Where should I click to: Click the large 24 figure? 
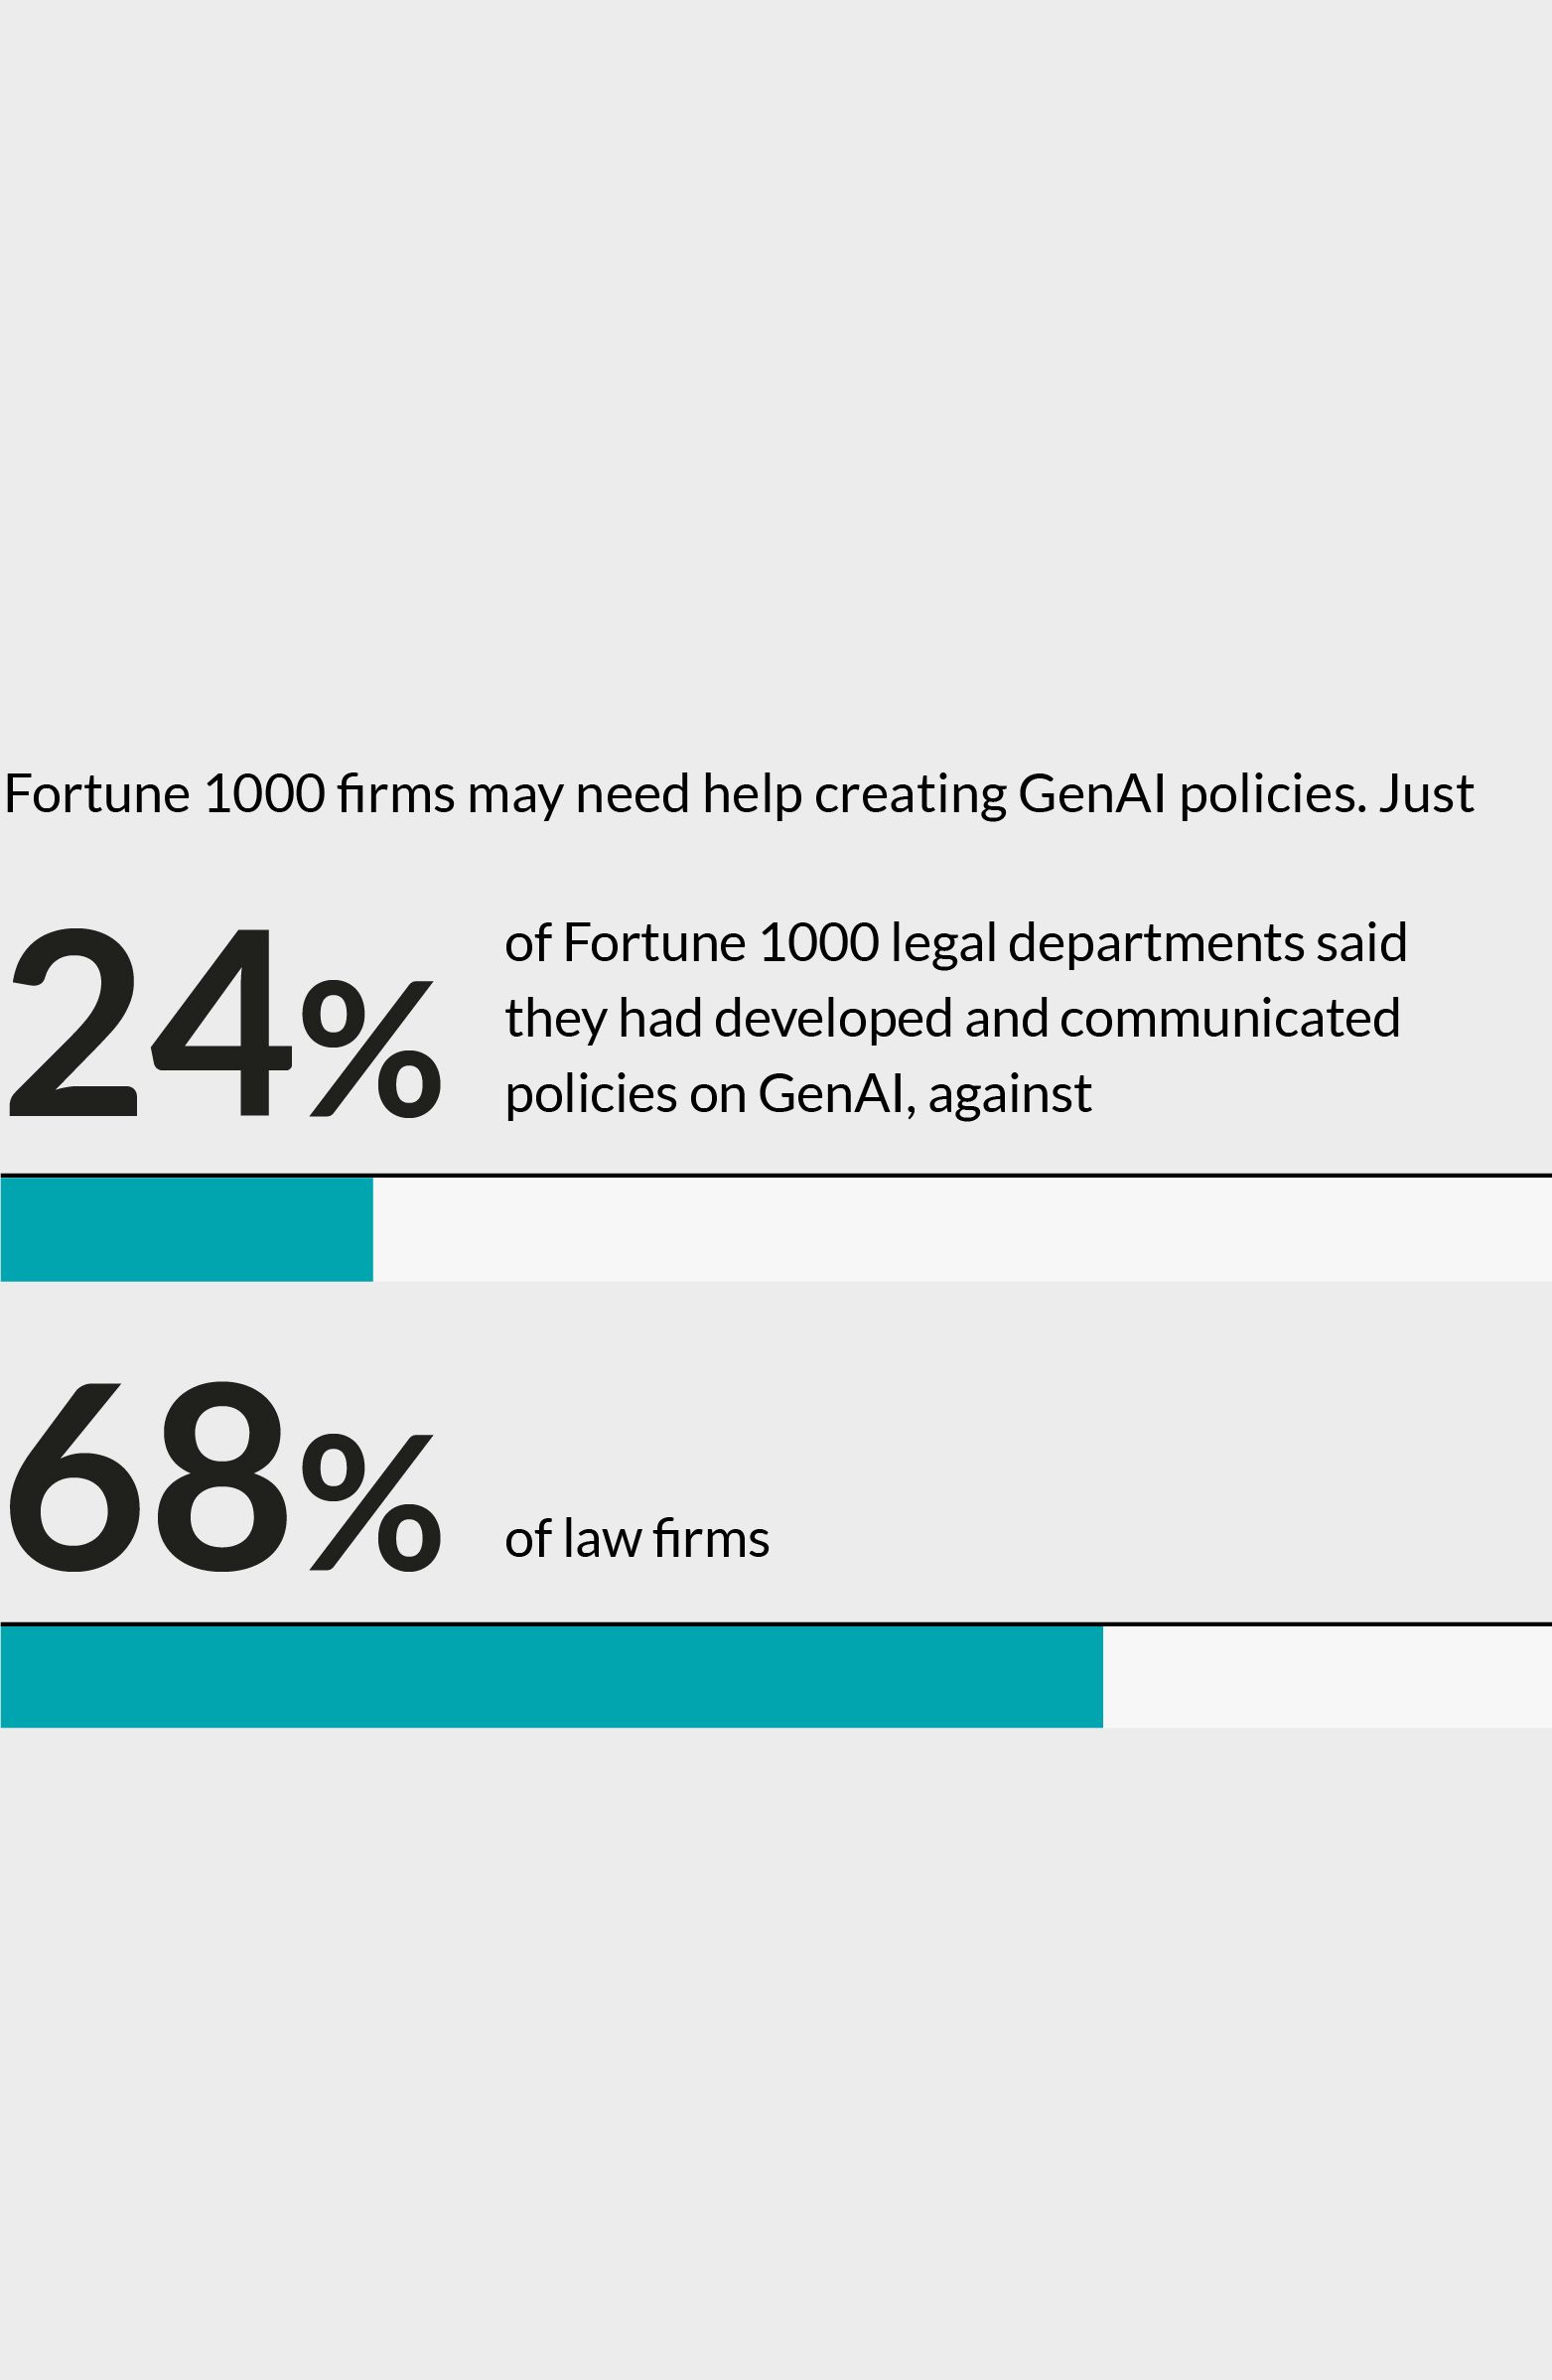[x=150, y=1022]
